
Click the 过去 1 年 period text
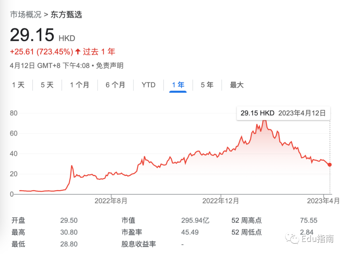(x=99, y=52)
